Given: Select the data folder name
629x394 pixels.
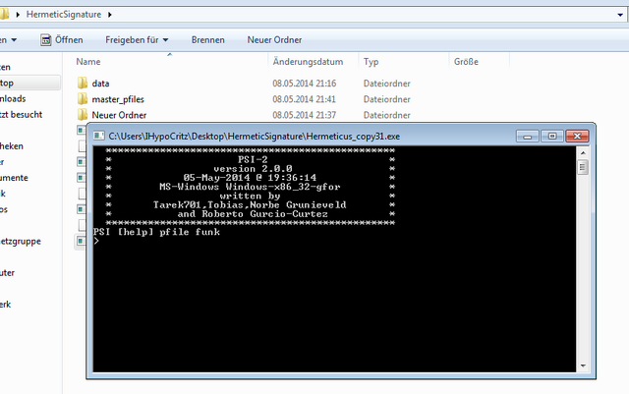Looking at the screenshot, I should point(100,84).
